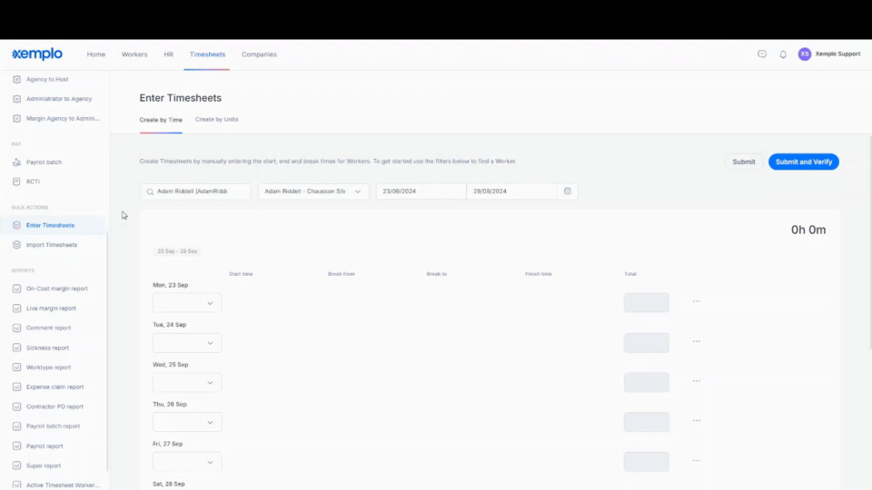Expand the Adam Riddell placement dropdown
The height and width of the screenshot is (490, 872).
pos(313,191)
